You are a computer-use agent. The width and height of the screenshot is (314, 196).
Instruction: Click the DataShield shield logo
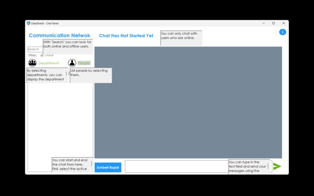(28, 23)
